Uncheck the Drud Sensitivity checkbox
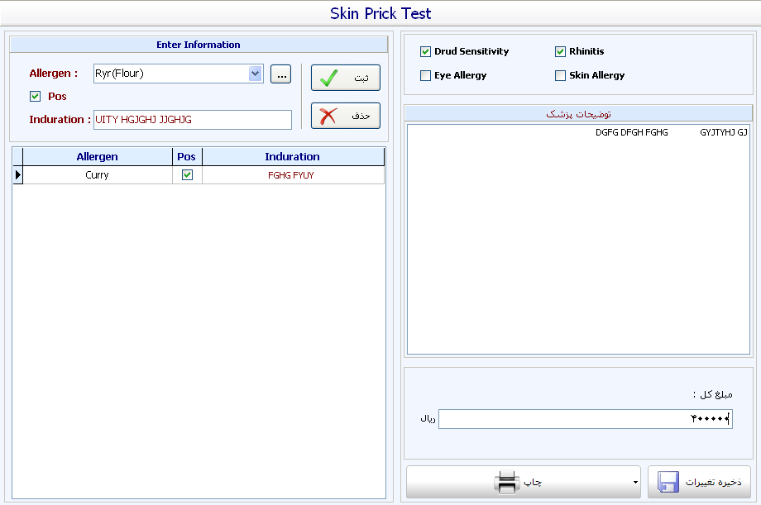761x505 pixels. click(x=425, y=51)
